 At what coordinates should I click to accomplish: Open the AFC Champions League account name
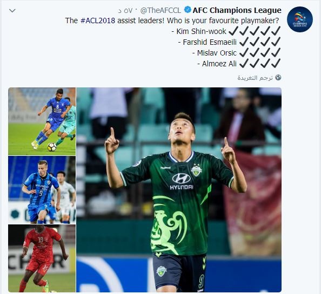click(237, 10)
